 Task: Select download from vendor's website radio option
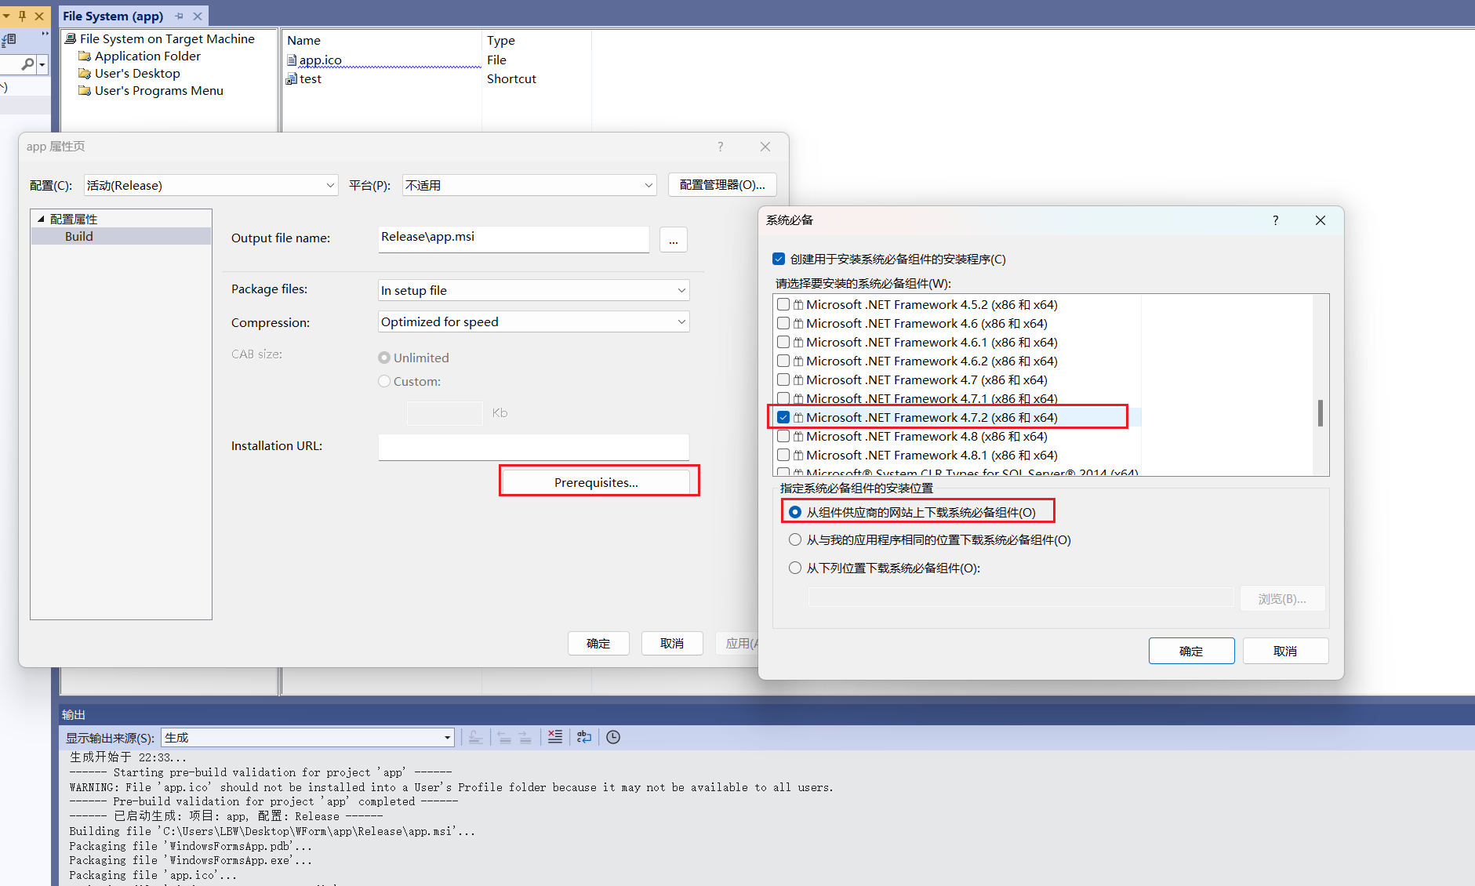[x=795, y=512]
